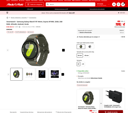128x113 pixels.
Task: Click the home breadcrumb icon
Action: coord(7,18)
